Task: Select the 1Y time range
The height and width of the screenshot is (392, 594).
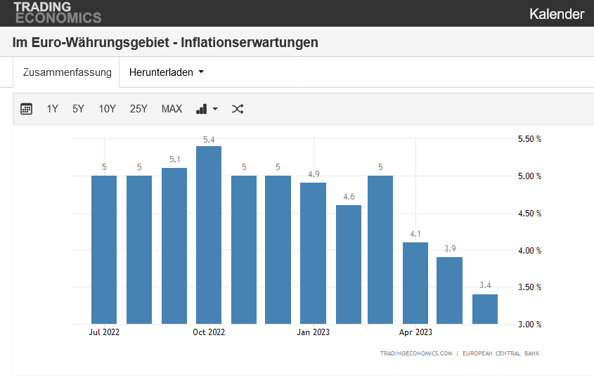Action: coord(53,109)
